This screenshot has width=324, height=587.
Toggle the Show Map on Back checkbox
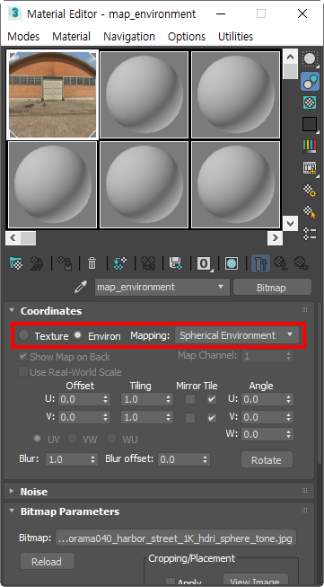pyautogui.click(x=23, y=356)
